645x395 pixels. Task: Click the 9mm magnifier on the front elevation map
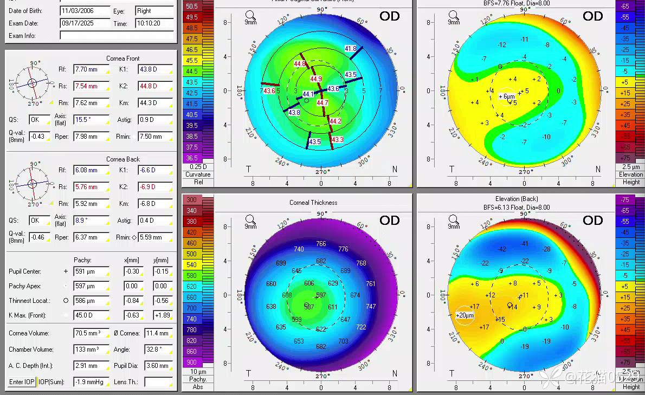coord(454,16)
